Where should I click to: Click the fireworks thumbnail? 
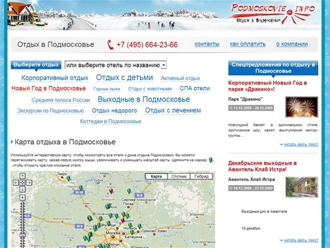pos(302,107)
